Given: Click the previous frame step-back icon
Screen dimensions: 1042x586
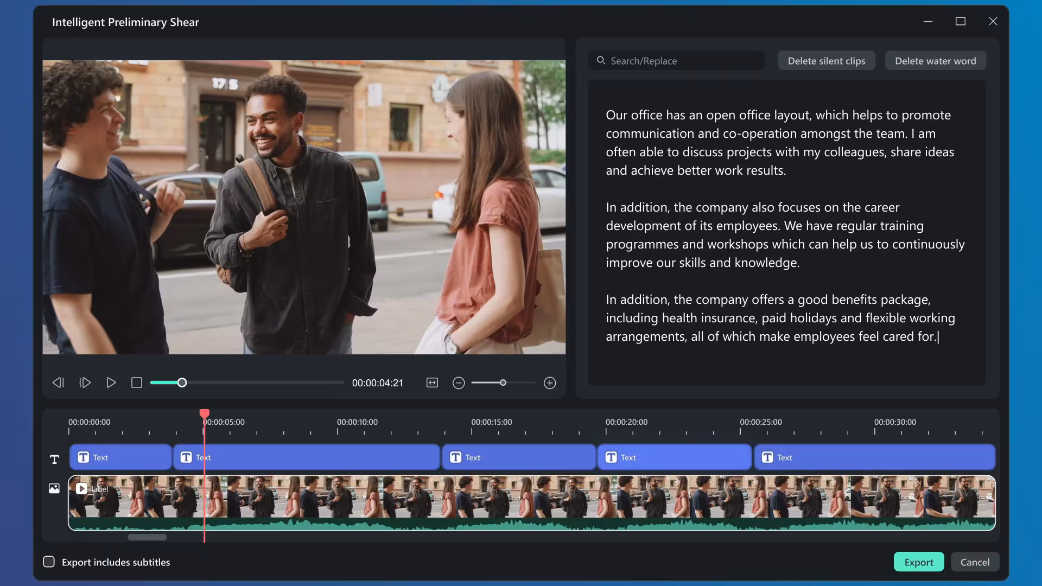Looking at the screenshot, I should pyautogui.click(x=58, y=383).
